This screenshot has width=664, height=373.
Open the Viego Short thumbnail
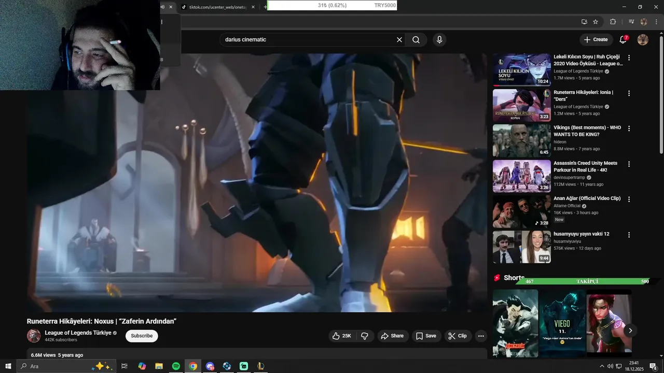click(562, 323)
